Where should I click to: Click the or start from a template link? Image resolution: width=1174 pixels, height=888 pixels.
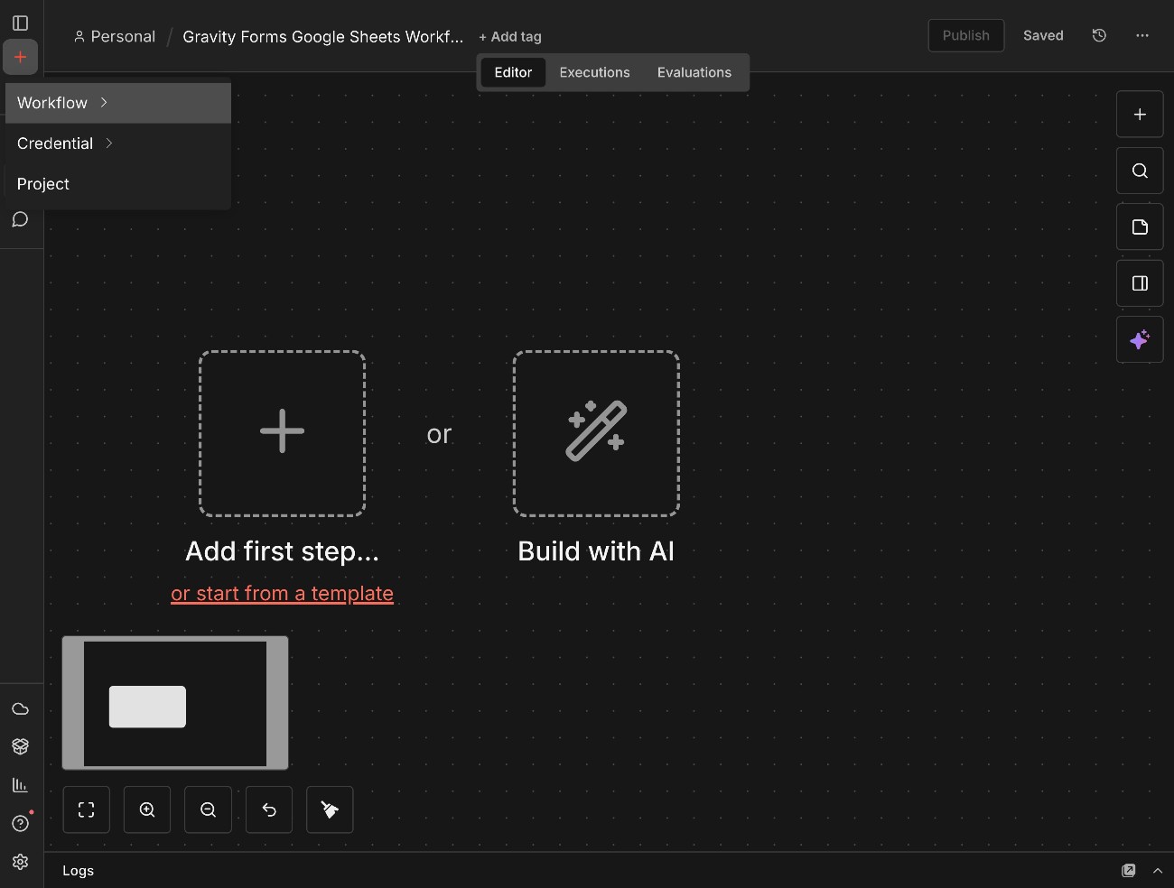click(x=281, y=594)
